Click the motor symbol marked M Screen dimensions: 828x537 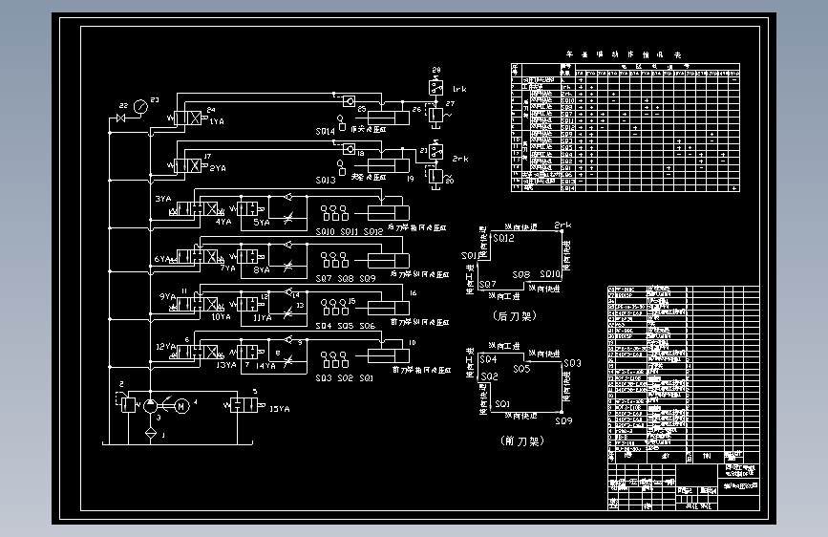tap(181, 406)
